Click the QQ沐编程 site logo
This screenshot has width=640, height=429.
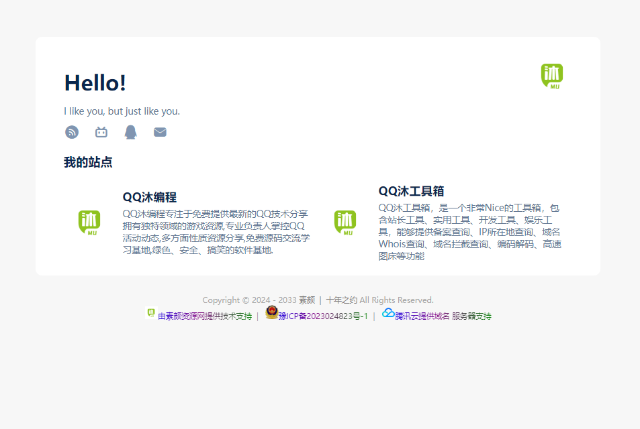tap(89, 223)
